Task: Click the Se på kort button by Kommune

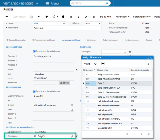Action: tap(64, 83)
